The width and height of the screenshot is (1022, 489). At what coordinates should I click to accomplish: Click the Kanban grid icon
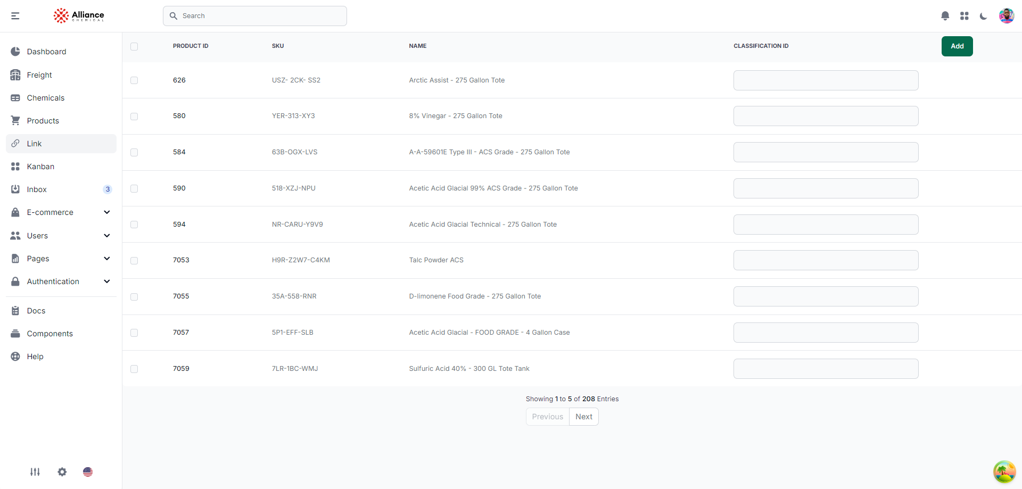click(15, 167)
